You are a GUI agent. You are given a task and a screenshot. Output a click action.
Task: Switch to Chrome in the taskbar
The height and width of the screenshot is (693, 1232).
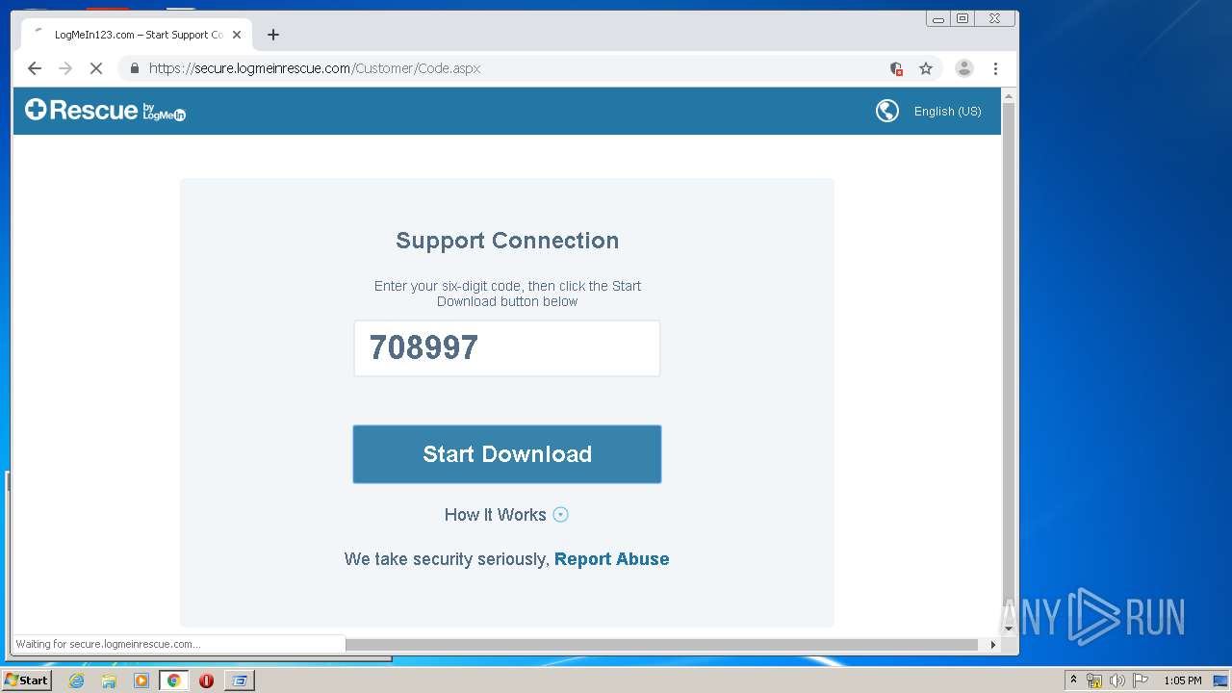click(173, 680)
